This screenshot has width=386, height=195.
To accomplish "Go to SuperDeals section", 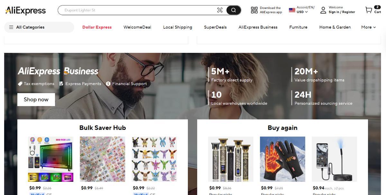I will (x=215, y=27).
